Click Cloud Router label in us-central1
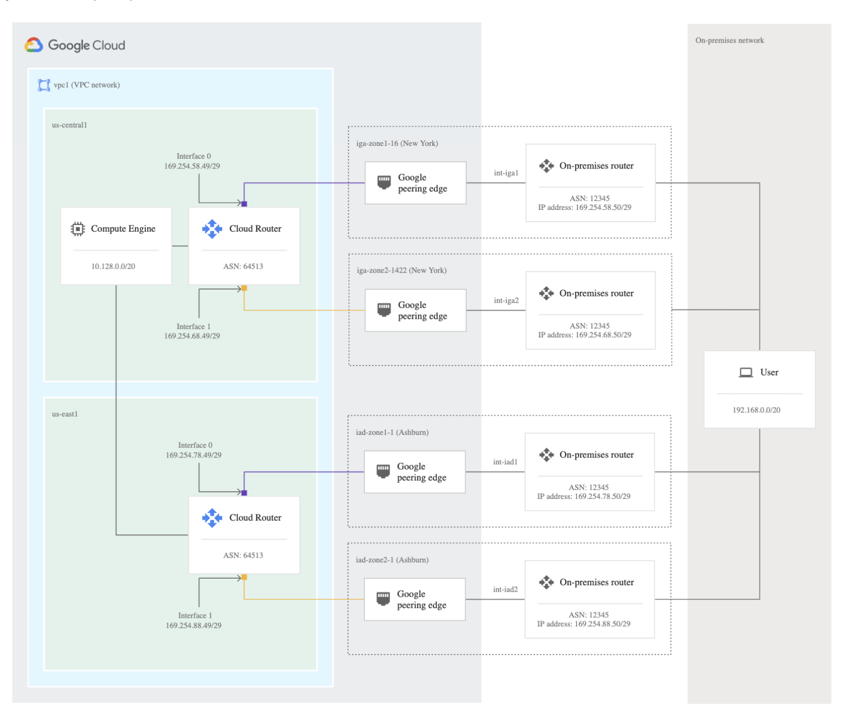Screen dimensions: 862x715 [255, 229]
